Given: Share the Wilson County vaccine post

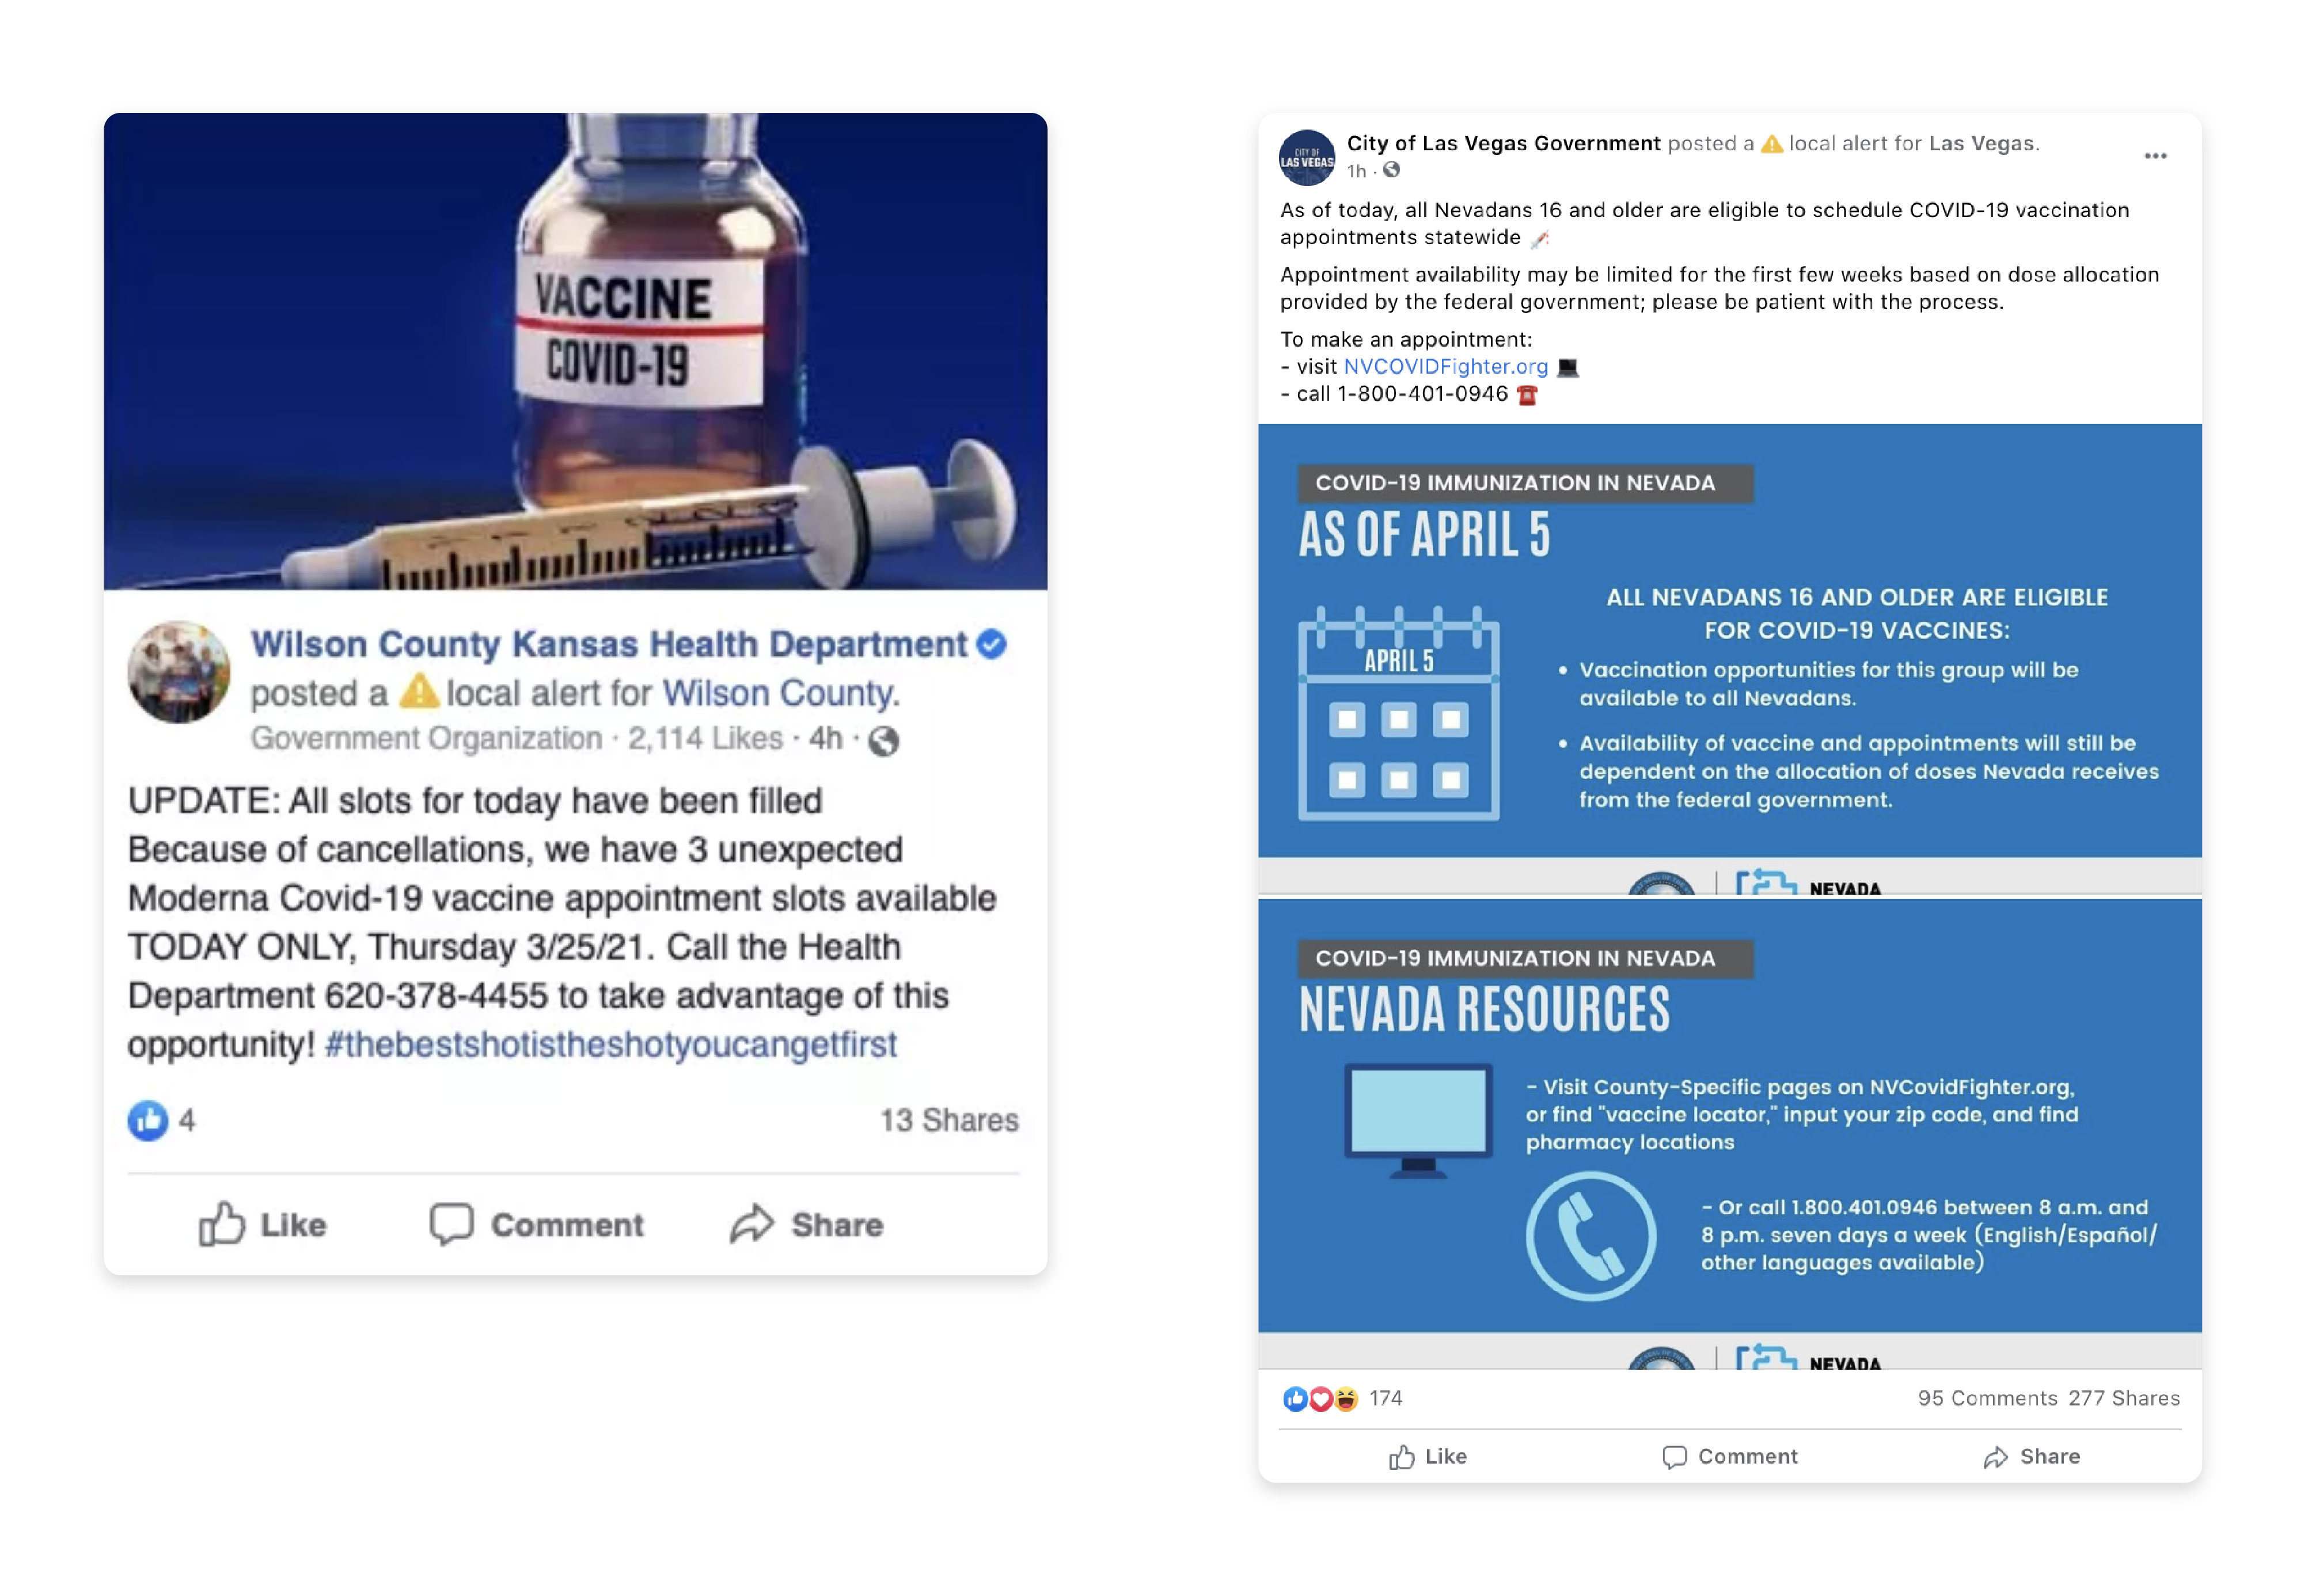Looking at the screenshot, I should (806, 1224).
